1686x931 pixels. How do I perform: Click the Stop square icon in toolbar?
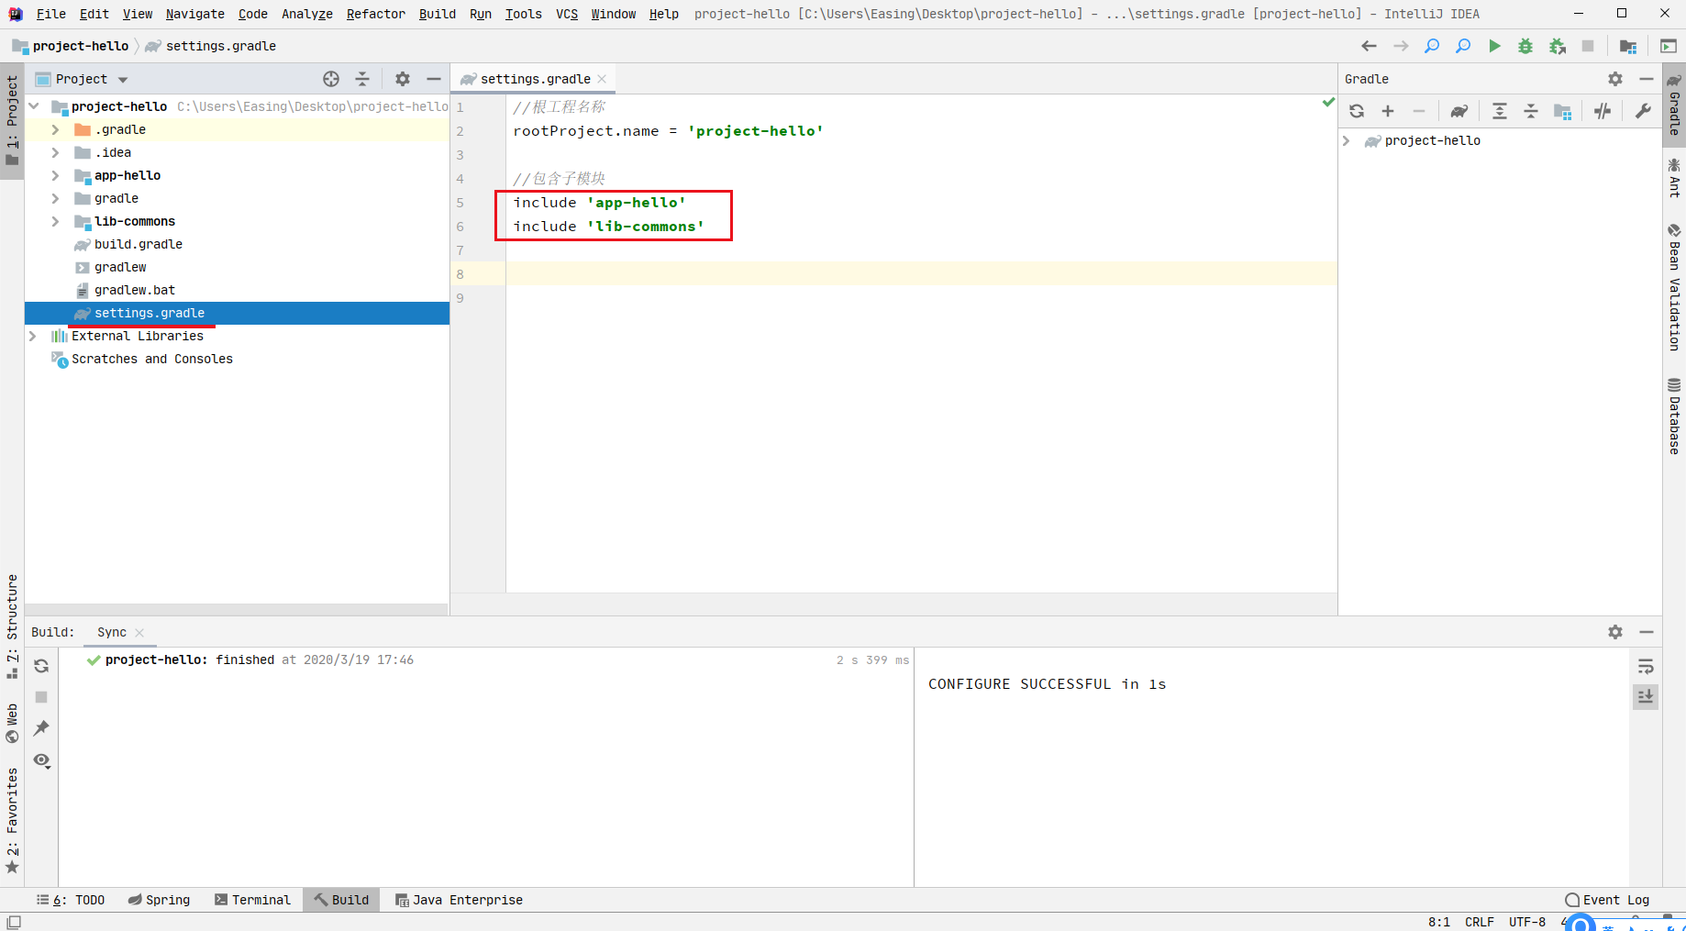point(1588,46)
